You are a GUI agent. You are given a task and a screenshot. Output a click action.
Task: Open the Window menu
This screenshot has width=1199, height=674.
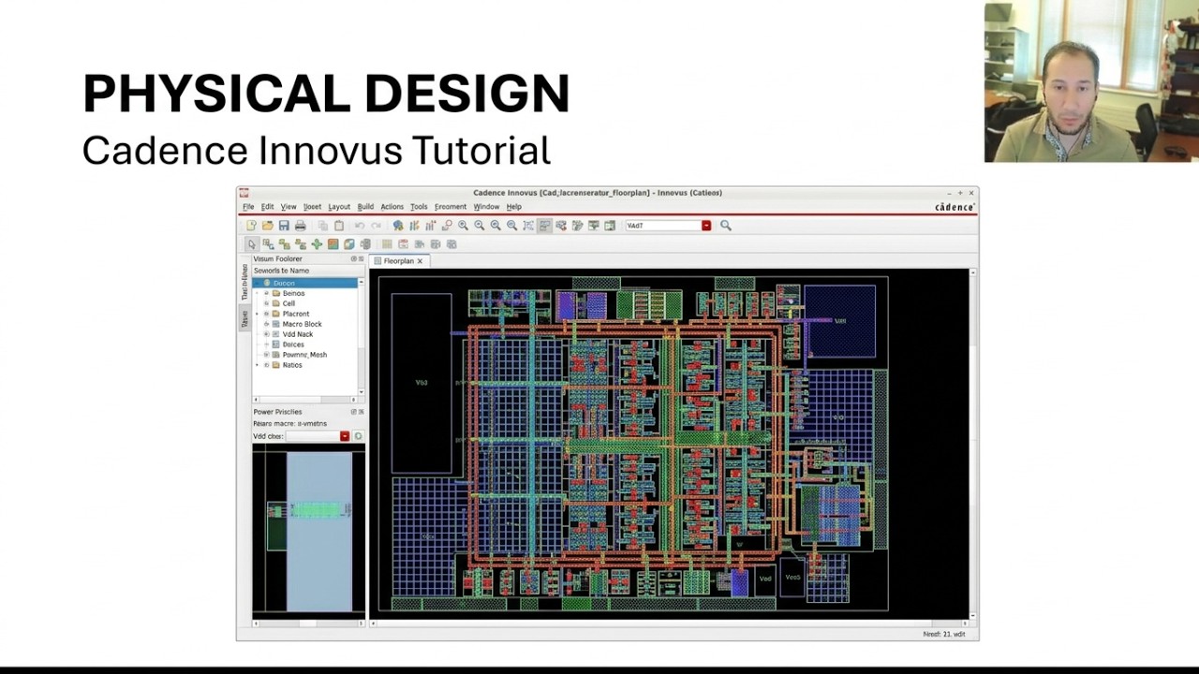click(486, 207)
